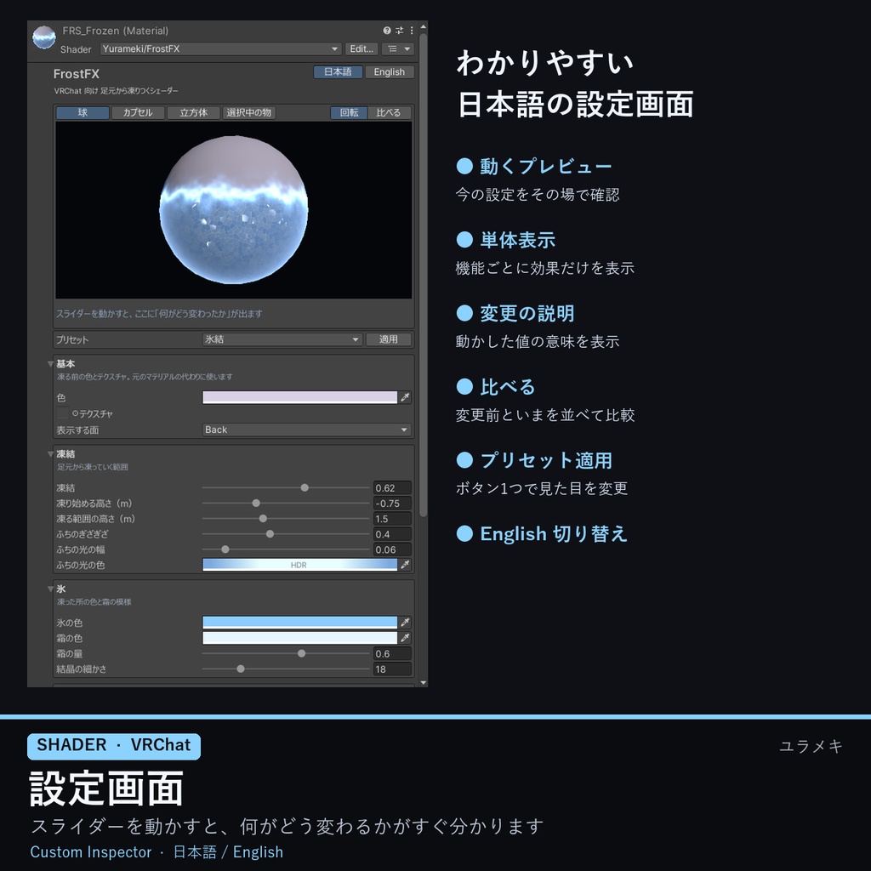This screenshot has height=871, width=871.
Task: Collapse the 基本 section
Action: (x=50, y=364)
